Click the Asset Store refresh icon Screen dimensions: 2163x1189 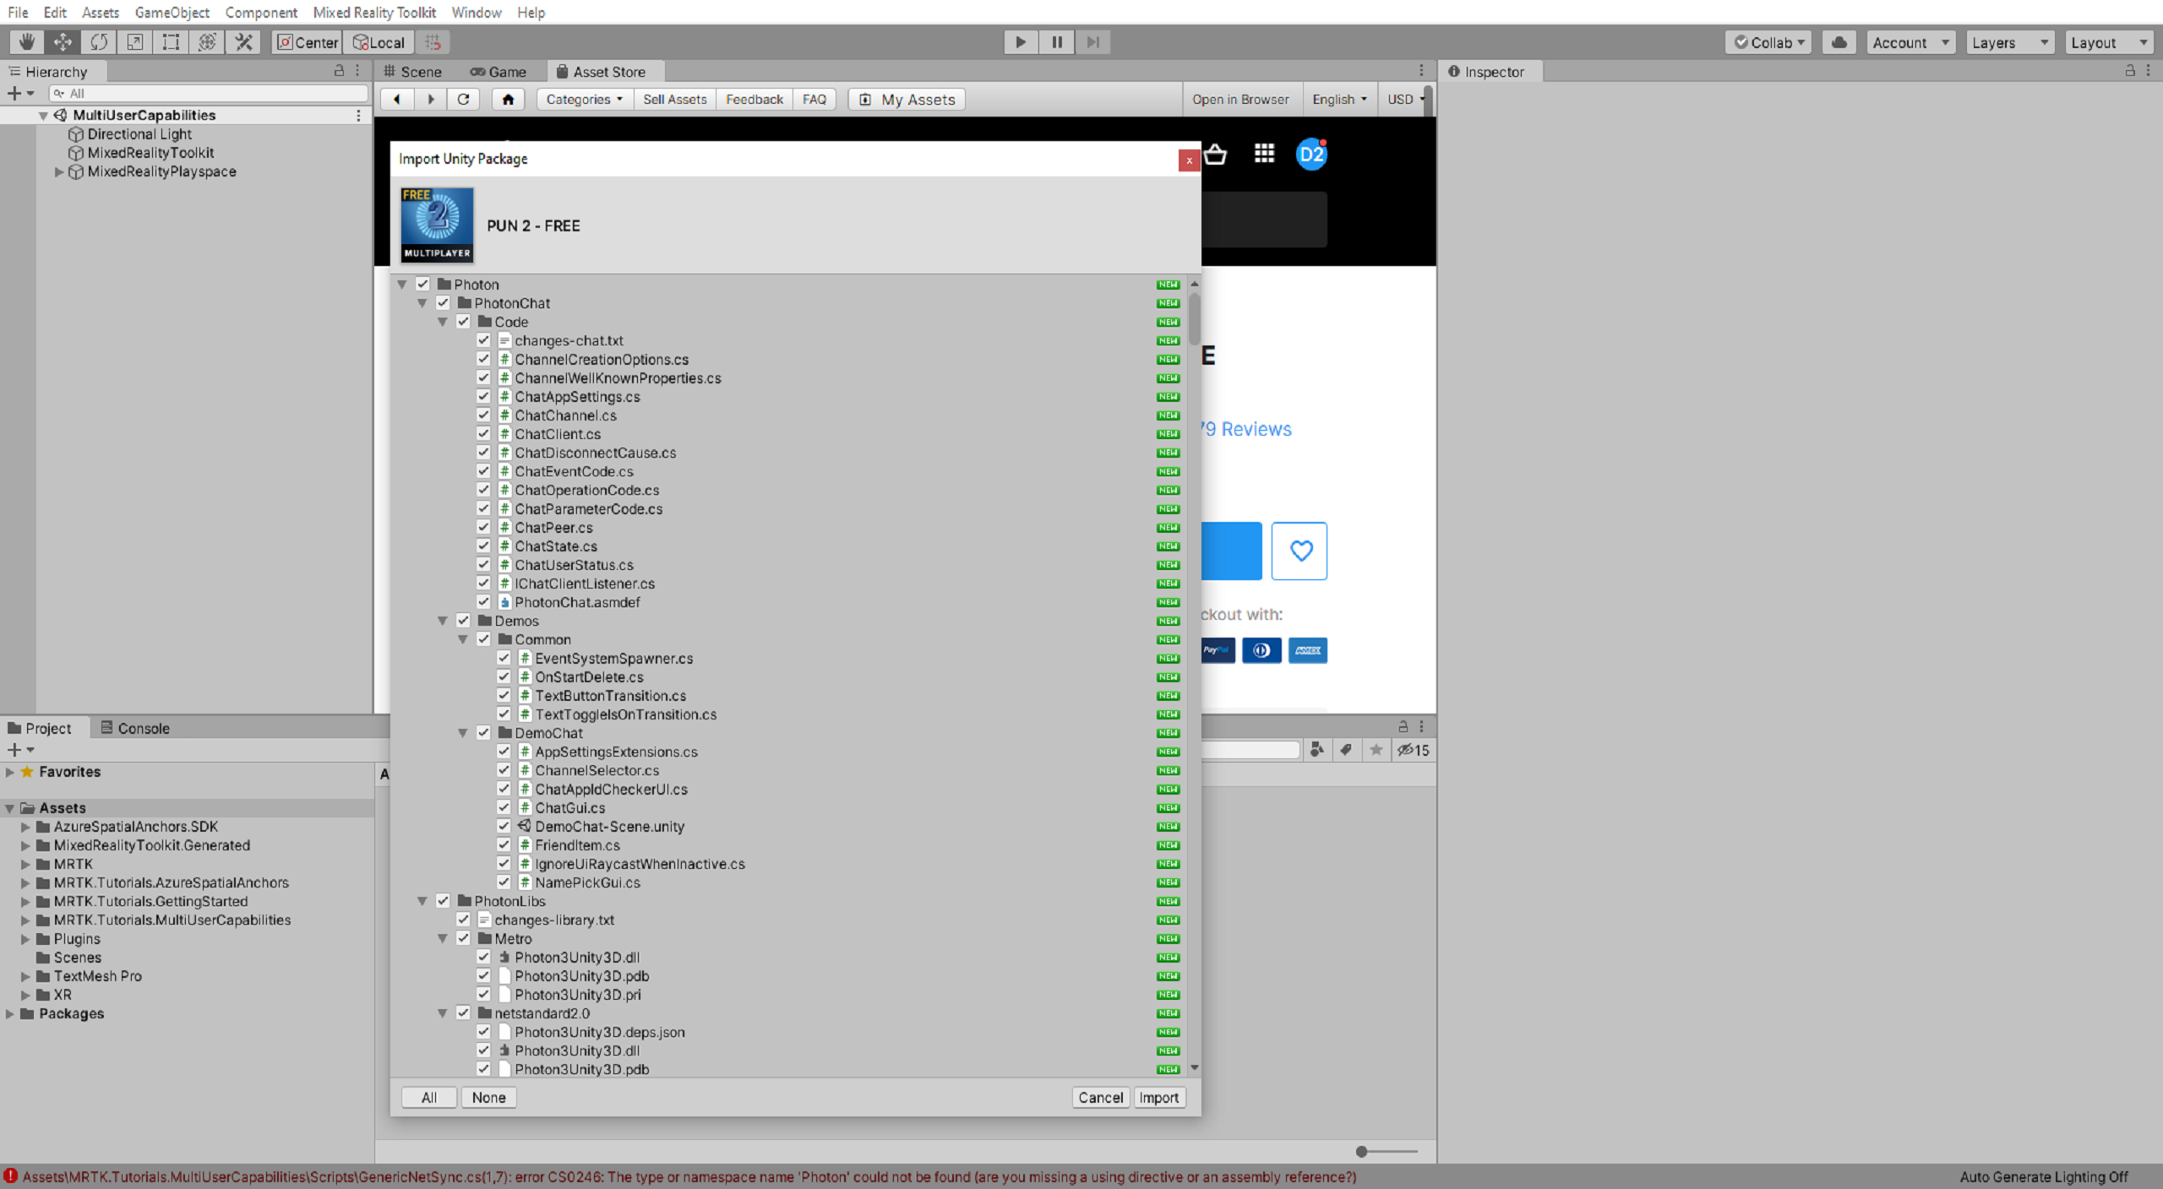point(464,98)
